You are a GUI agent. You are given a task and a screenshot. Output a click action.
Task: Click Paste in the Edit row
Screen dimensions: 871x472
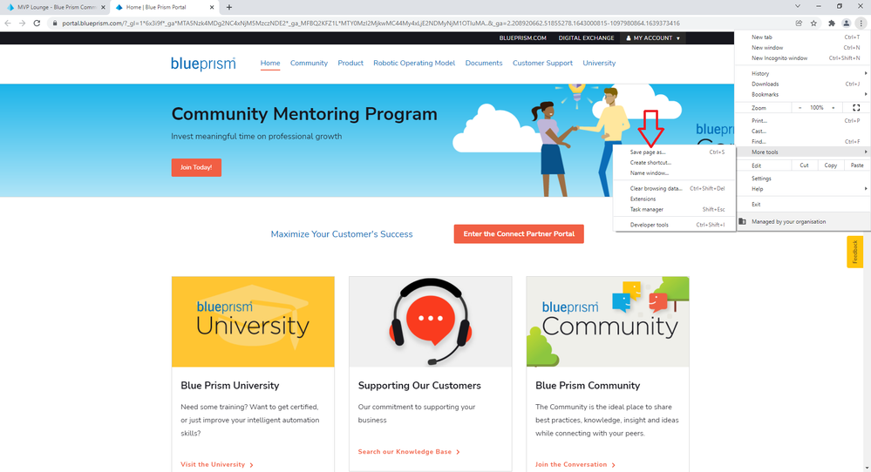pyautogui.click(x=857, y=165)
